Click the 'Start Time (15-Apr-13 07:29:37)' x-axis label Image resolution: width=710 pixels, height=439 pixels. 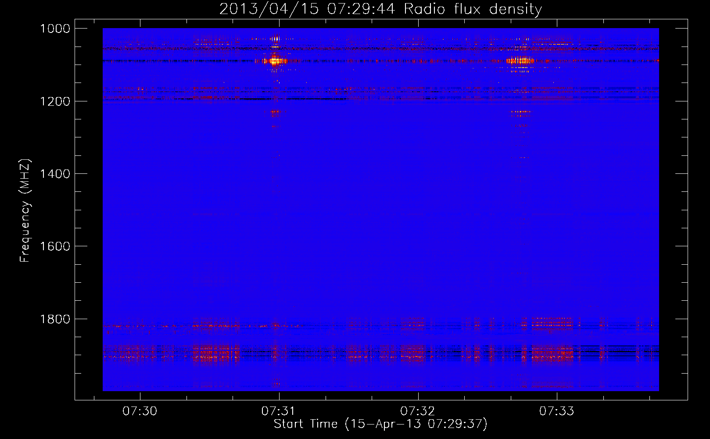pos(380,424)
